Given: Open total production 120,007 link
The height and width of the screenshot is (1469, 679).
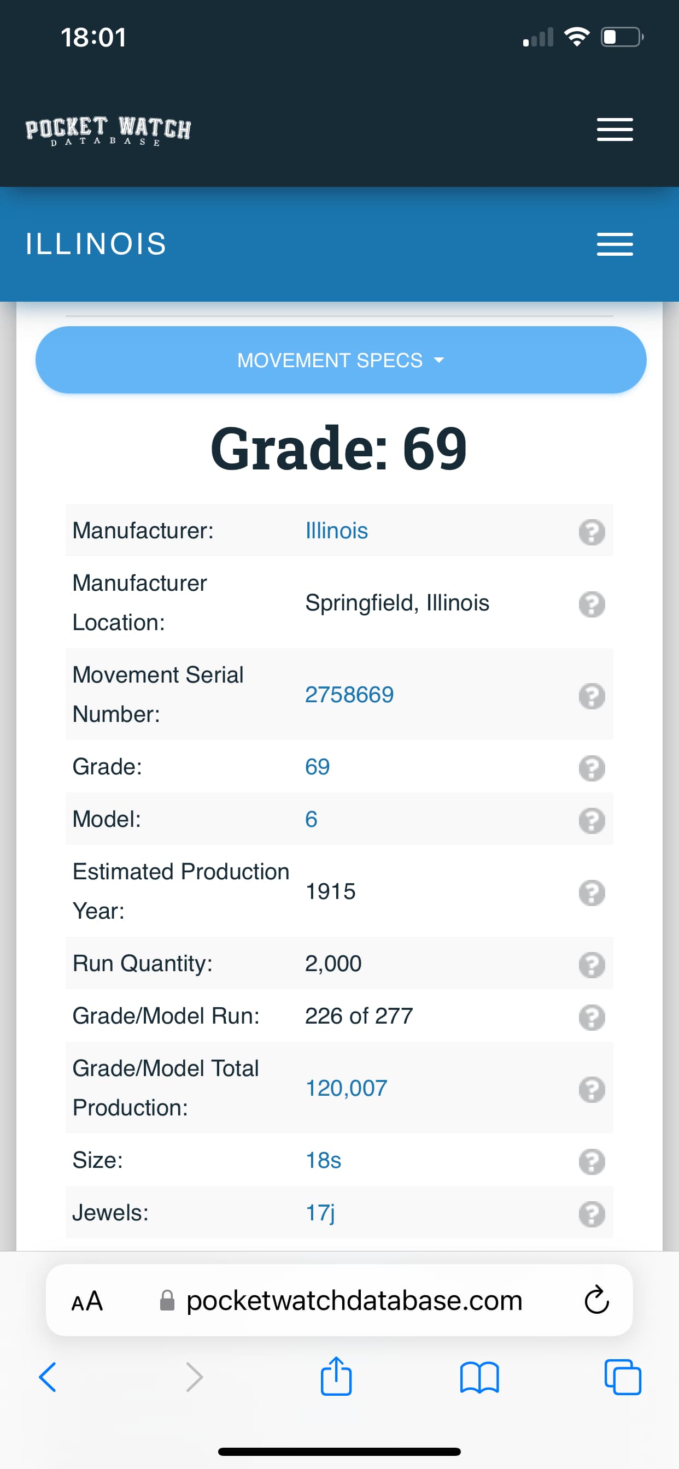Looking at the screenshot, I should tap(347, 1088).
